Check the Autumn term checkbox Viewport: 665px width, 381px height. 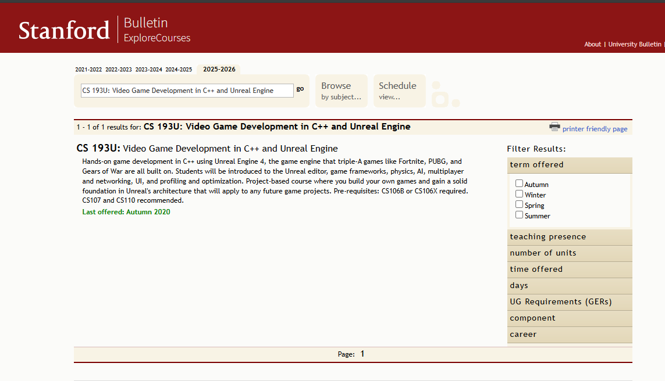[x=519, y=184]
